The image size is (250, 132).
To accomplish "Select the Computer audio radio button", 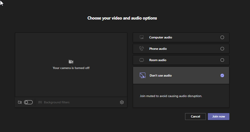I will [222, 37].
